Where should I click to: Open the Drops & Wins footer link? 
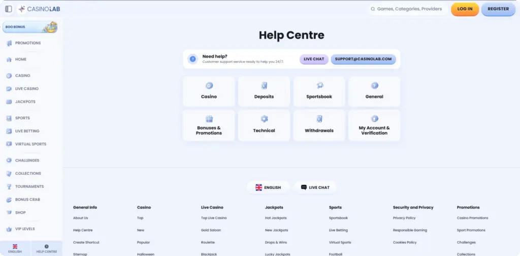(276, 242)
